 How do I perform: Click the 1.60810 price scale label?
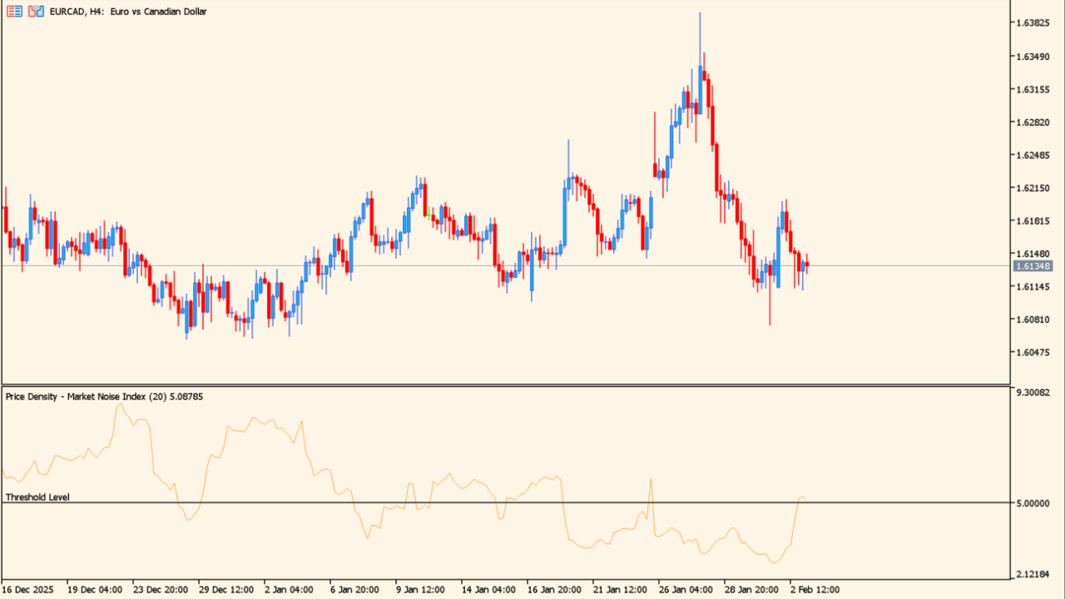pos(1033,319)
